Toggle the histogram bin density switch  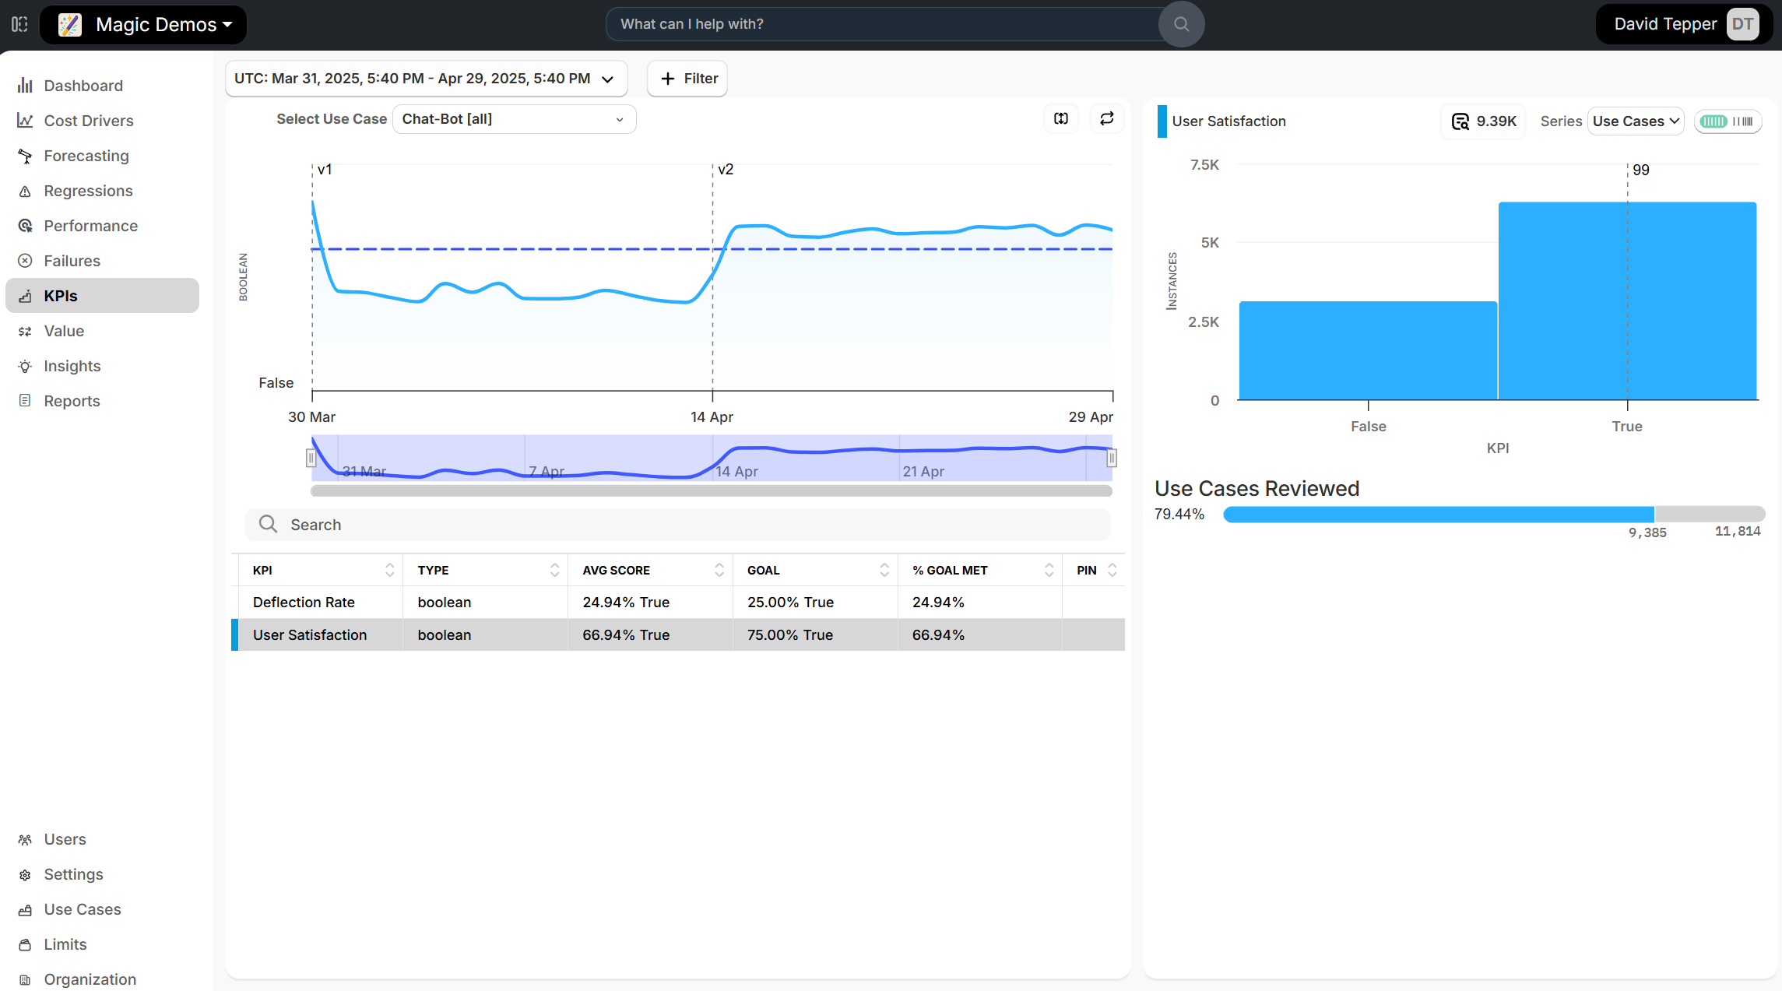(x=1728, y=121)
